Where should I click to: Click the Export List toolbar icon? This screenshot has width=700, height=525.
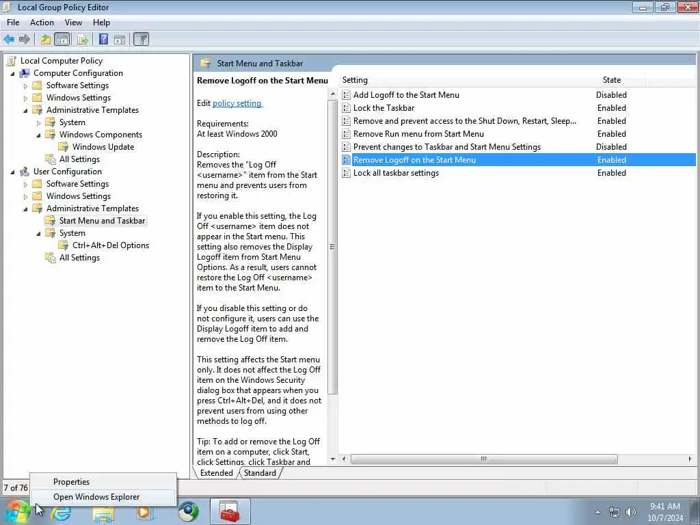(82, 39)
